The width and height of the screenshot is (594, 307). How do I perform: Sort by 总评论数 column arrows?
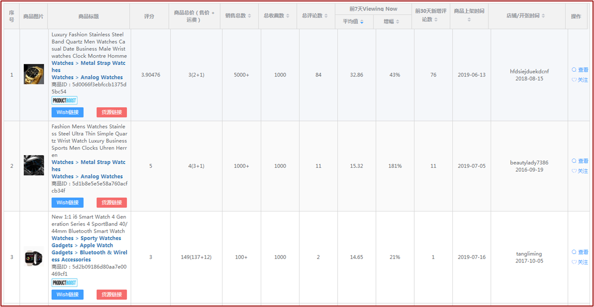(x=326, y=16)
